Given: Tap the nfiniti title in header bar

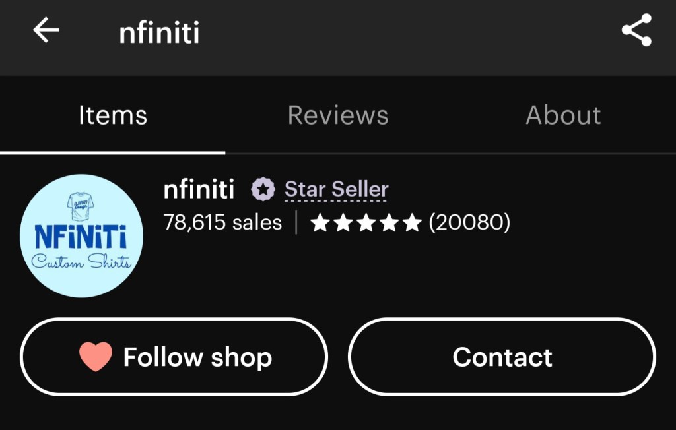Looking at the screenshot, I should pos(159,32).
